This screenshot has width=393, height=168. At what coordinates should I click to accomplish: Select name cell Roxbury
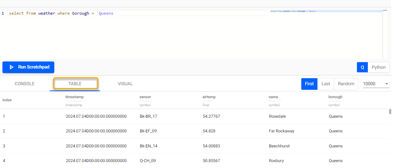tap(276, 161)
